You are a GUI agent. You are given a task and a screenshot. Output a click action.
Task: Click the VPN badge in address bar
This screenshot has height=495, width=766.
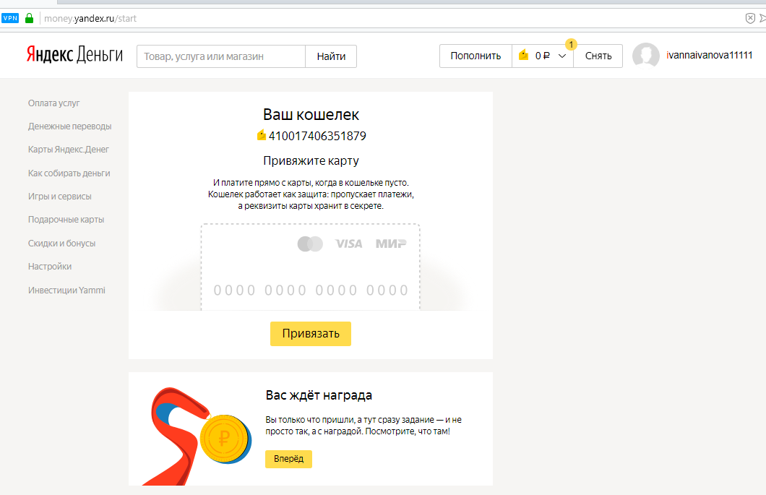pyautogui.click(x=10, y=18)
